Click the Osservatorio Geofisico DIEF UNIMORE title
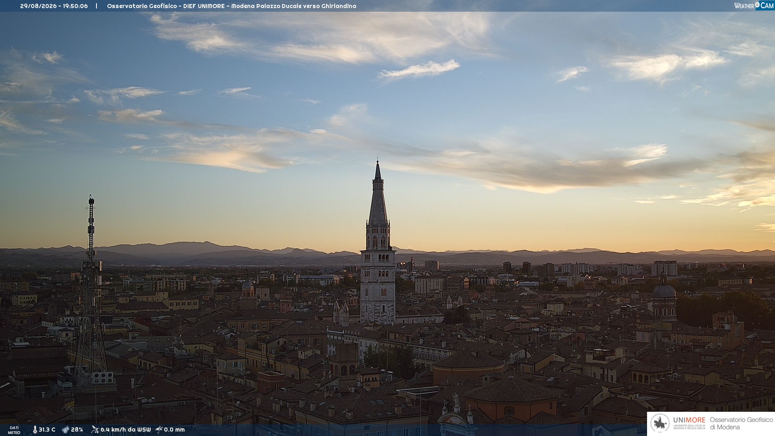This screenshot has width=775, height=436. (x=231, y=6)
